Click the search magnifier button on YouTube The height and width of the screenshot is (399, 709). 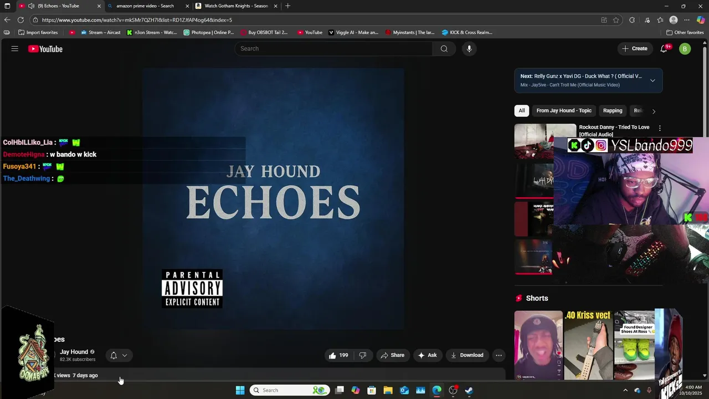[x=444, y=49]
